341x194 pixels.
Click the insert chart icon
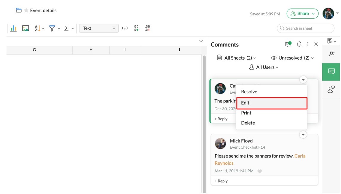pyautogui.click(x=13, y=28)
